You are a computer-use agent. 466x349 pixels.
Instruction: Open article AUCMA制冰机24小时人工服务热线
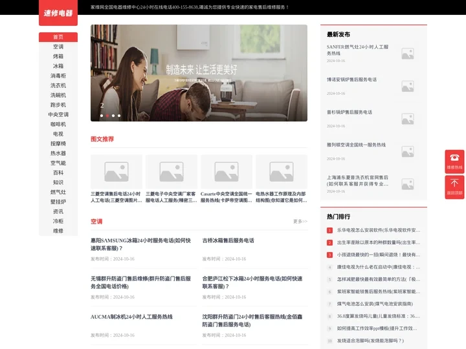pos(131,317)
